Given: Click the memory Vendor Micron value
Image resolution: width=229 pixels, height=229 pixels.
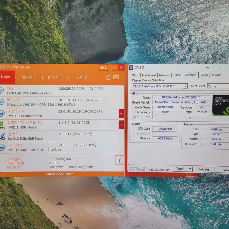Looking at the screenshot, I should (216, 139).
